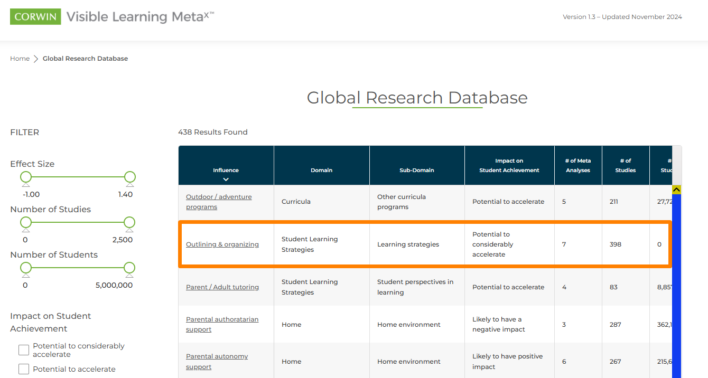Click the sort arrow under Influence header

(x=226, y=179)
